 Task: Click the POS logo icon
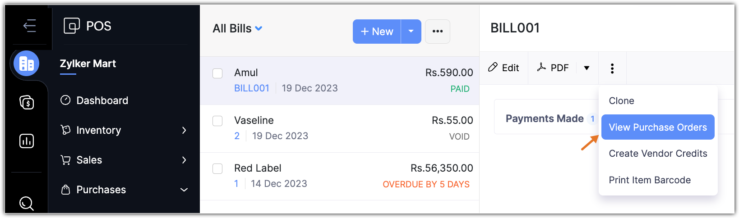(x=72, y=26)
